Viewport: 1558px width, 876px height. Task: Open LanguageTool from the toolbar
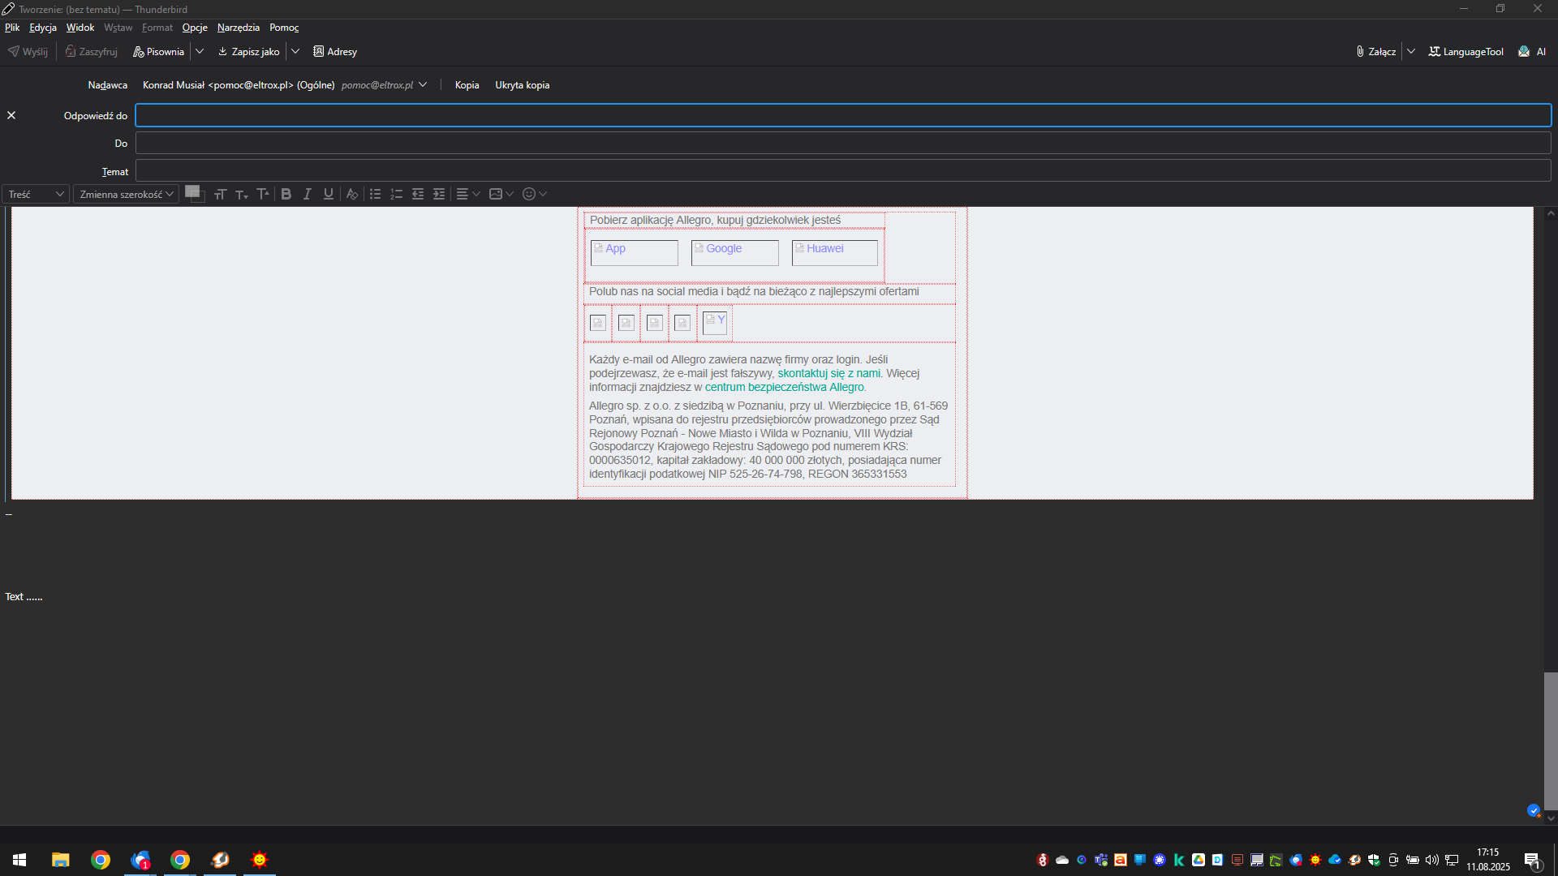tap(1465, 51)
